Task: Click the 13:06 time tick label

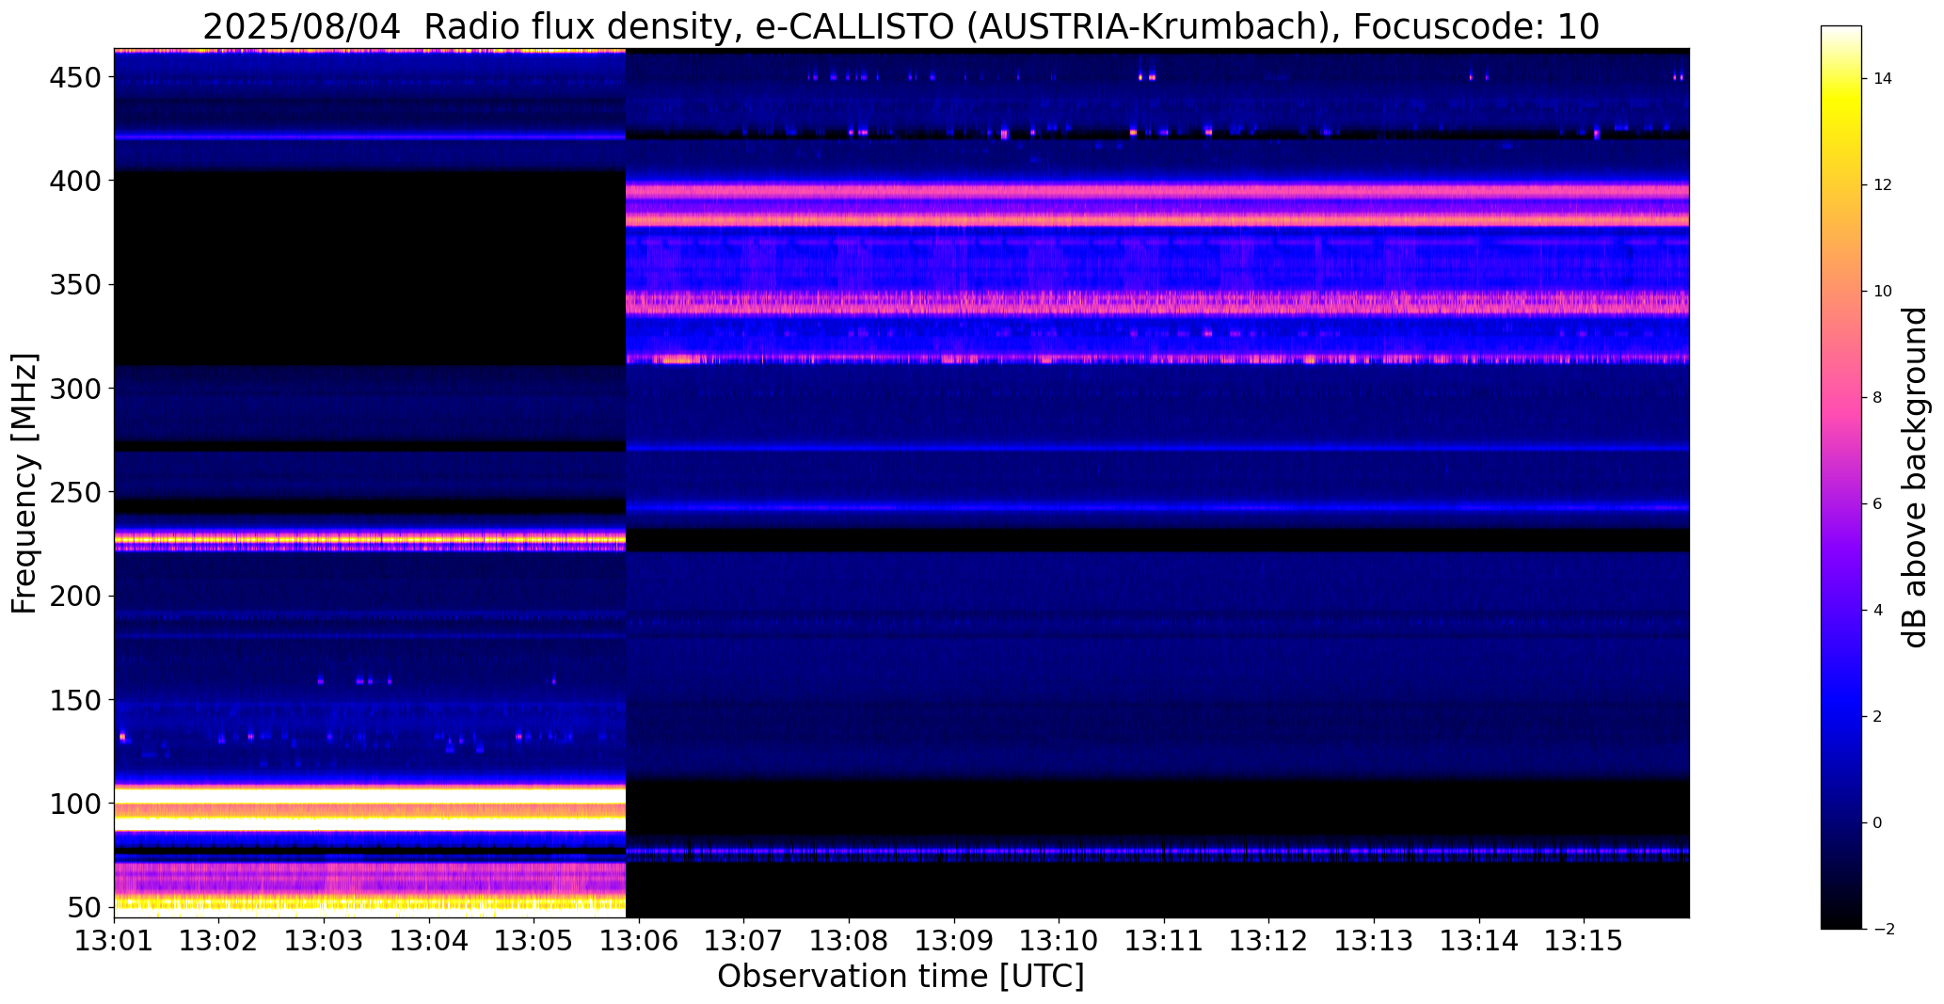Action: [639, 940]
